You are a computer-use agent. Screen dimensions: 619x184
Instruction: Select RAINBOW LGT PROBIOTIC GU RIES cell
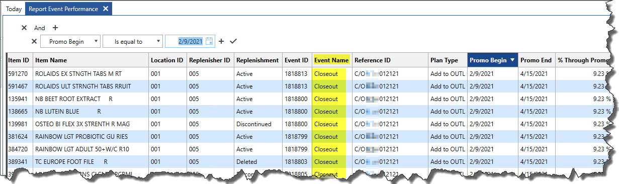point(91,137)
